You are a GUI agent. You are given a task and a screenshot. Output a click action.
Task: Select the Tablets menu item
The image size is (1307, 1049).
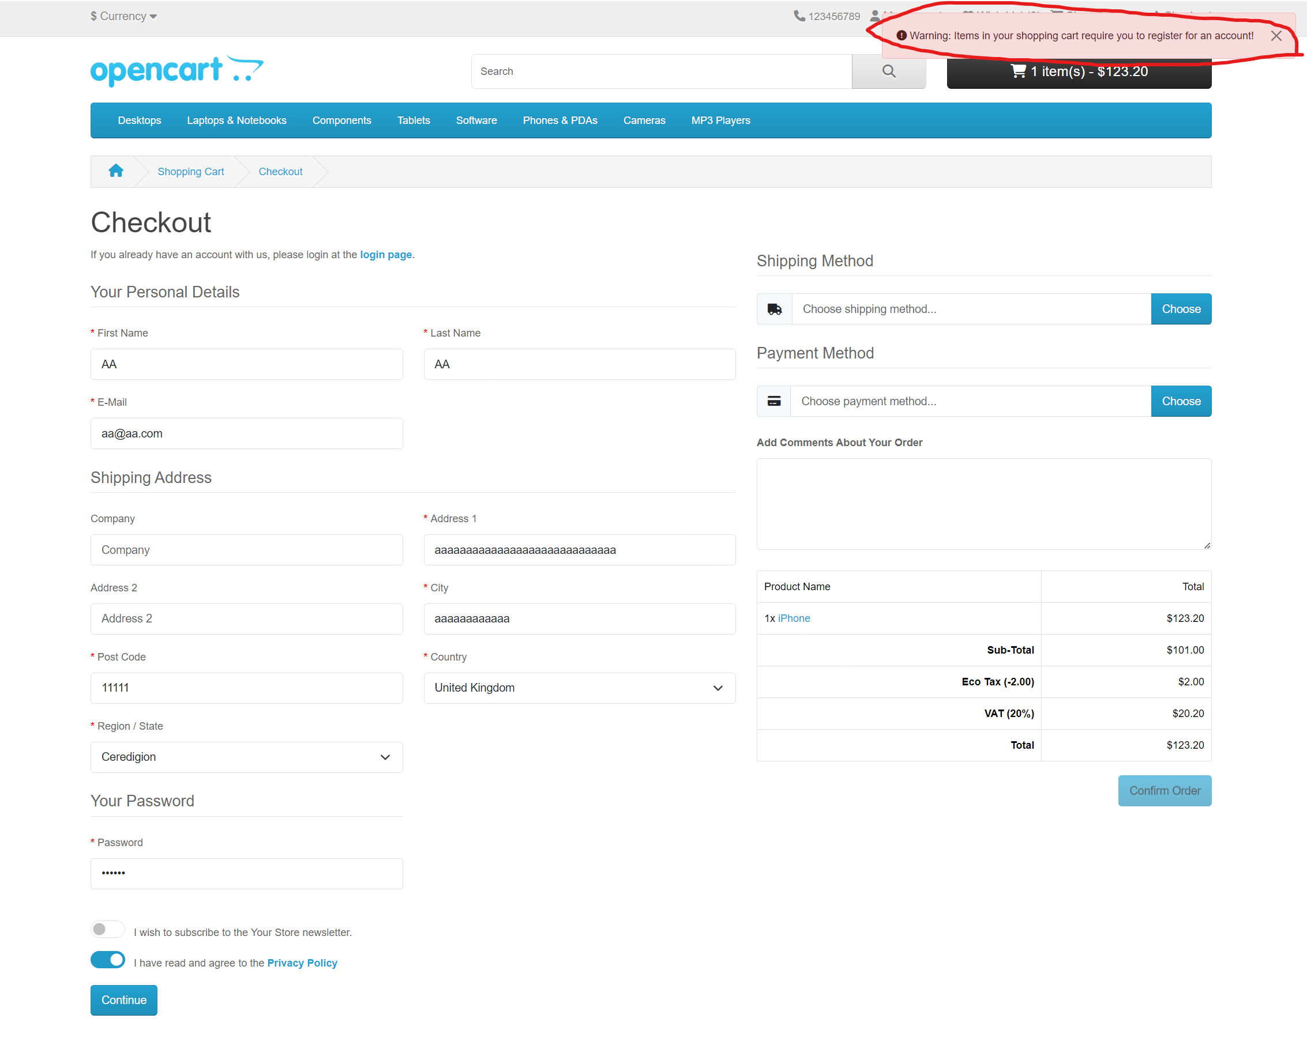pos(414,120)
